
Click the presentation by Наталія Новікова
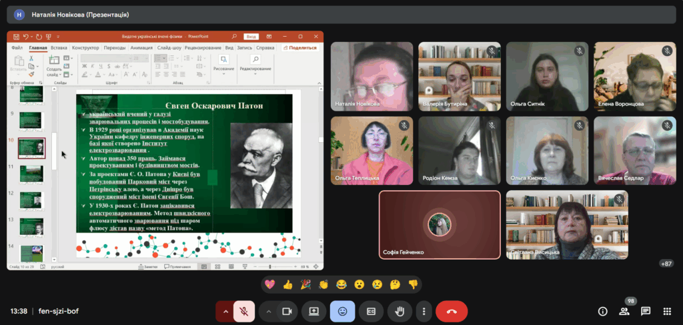pos(165,150)
